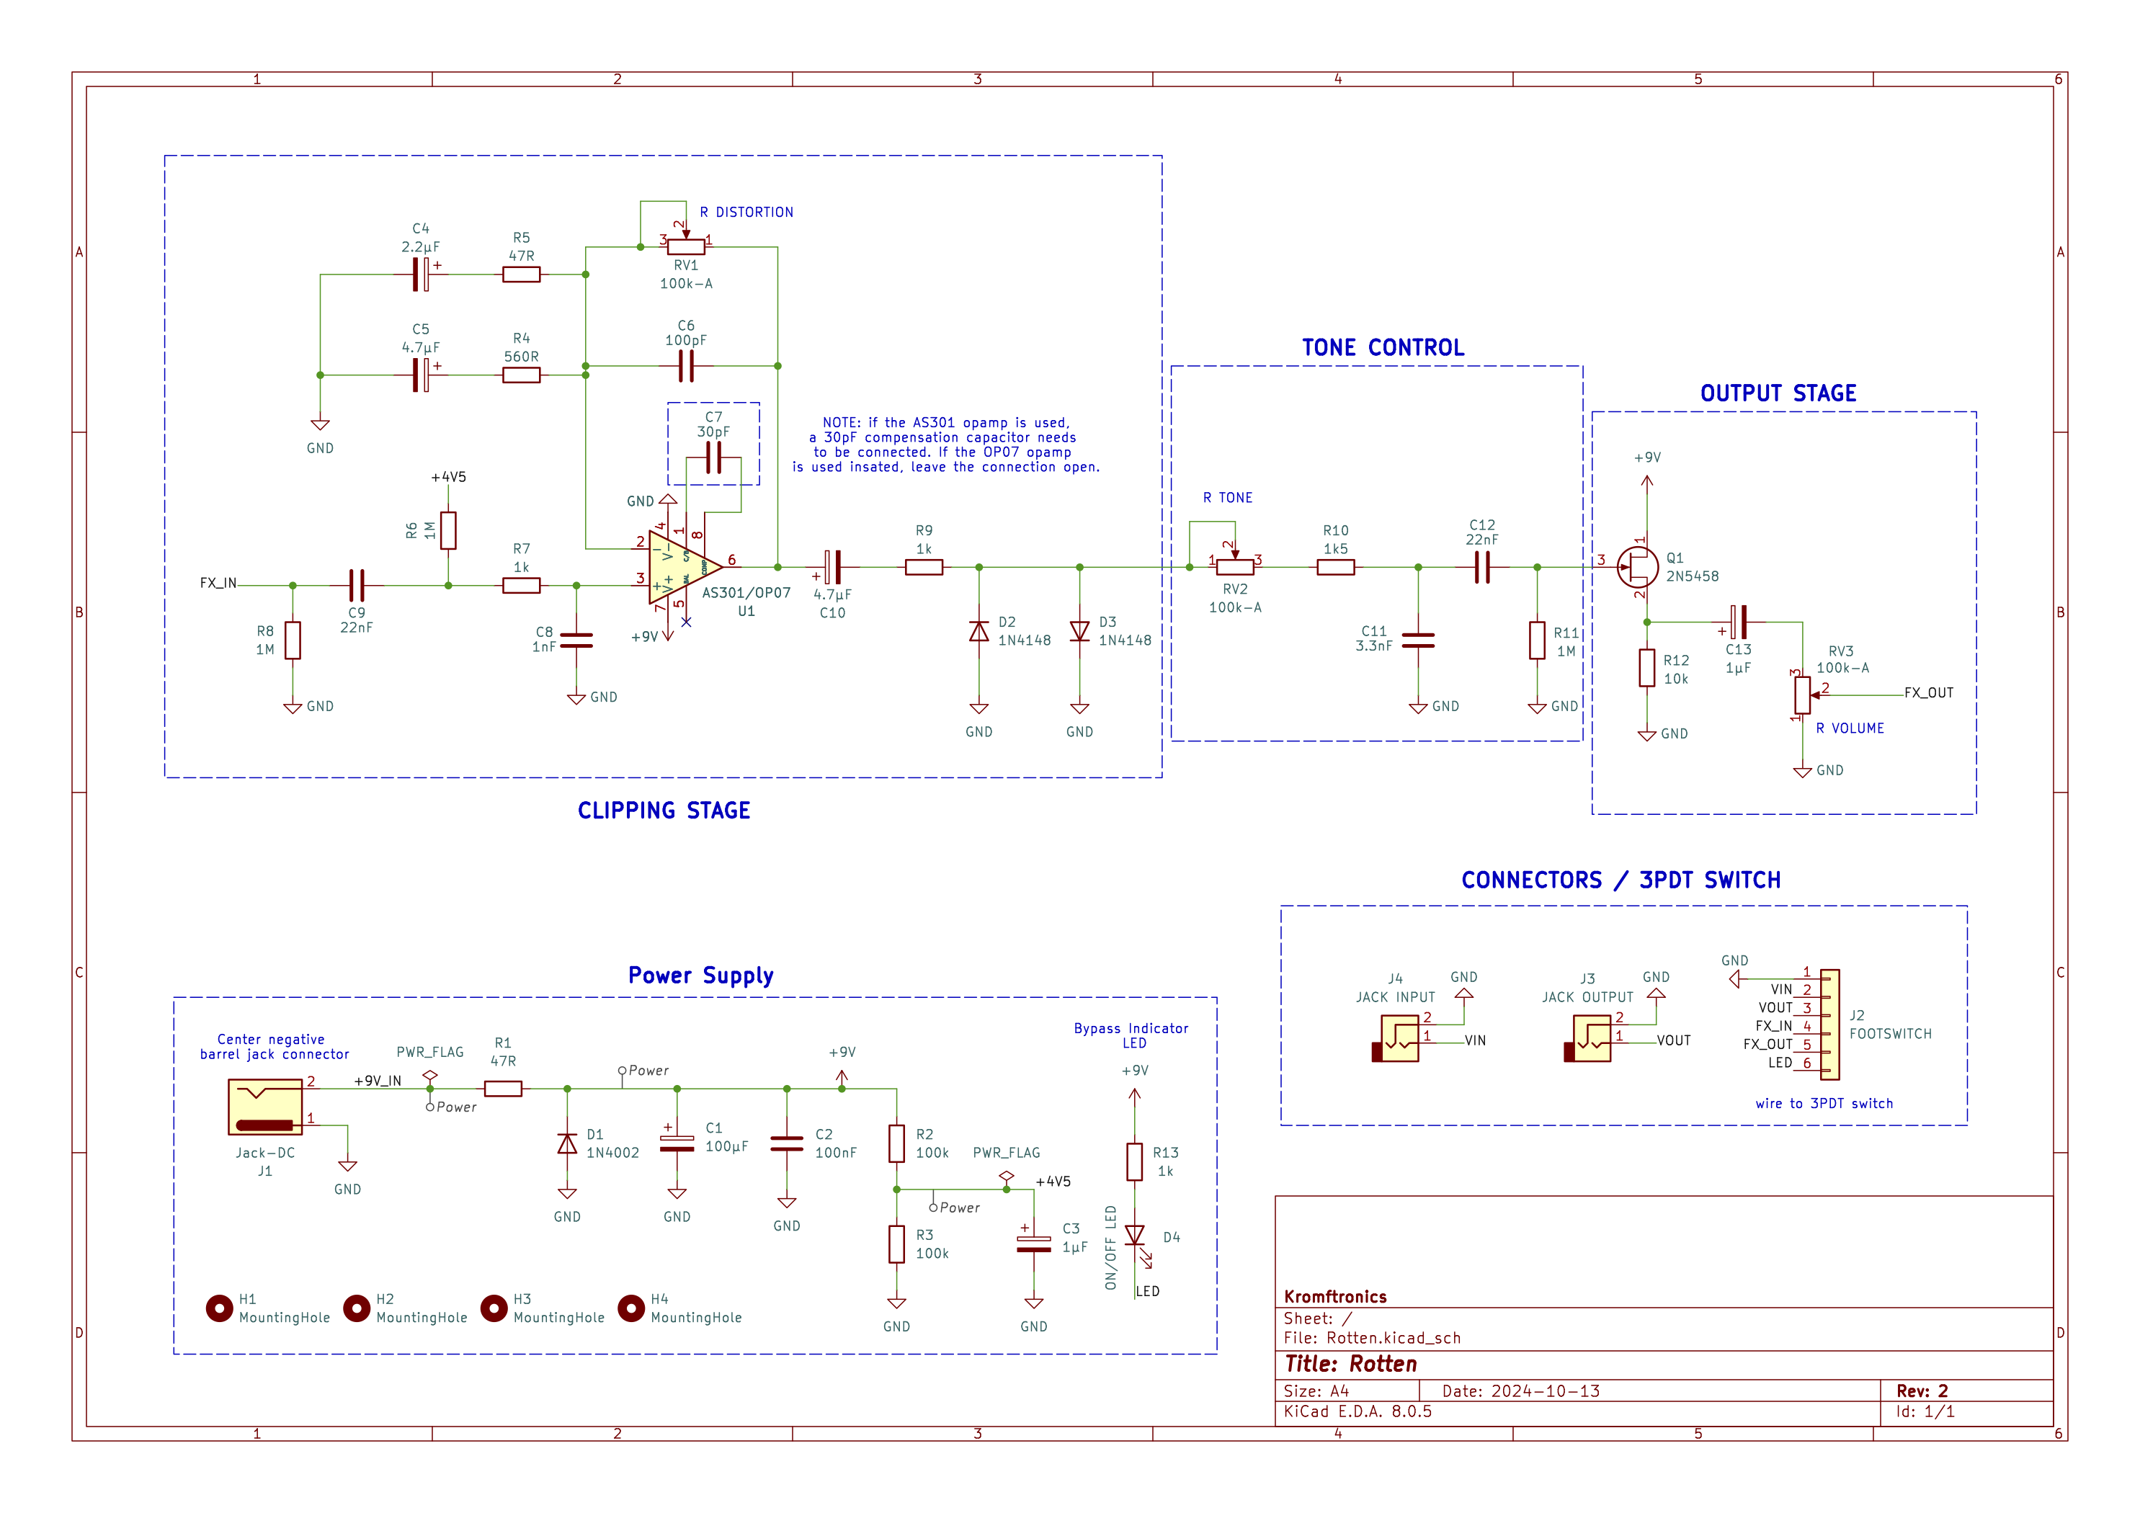The width and height of the screenshot is (2140, 1513).
Task: Select the C3 1µF capacitor symbol
Action: [1034, 1244]
